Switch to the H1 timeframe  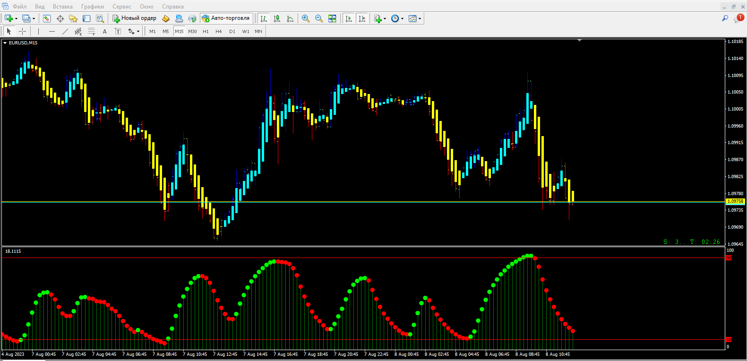coord(206,31)
